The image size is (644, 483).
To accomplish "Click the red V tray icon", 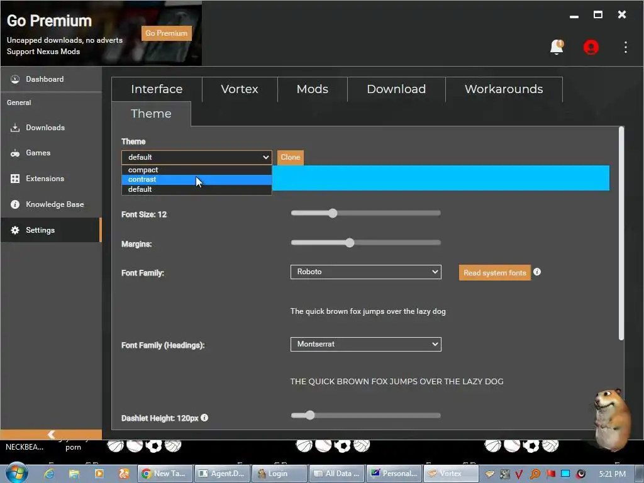I will (519, 474).
